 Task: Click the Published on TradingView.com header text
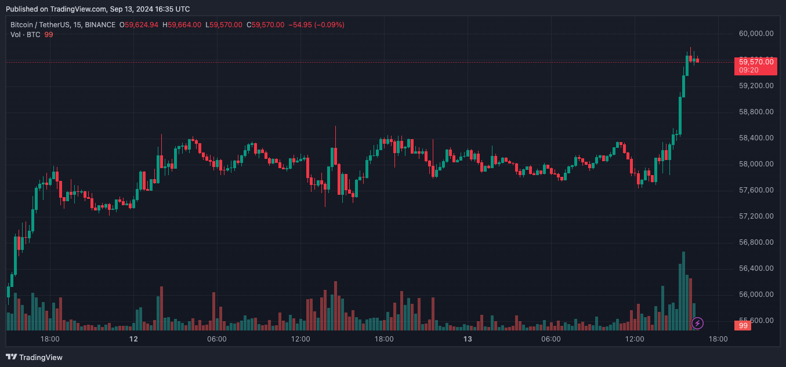(x=97, y=9)
